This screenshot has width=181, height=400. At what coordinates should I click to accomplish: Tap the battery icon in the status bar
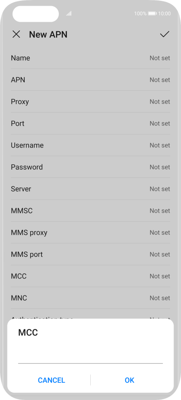[152, 13]
